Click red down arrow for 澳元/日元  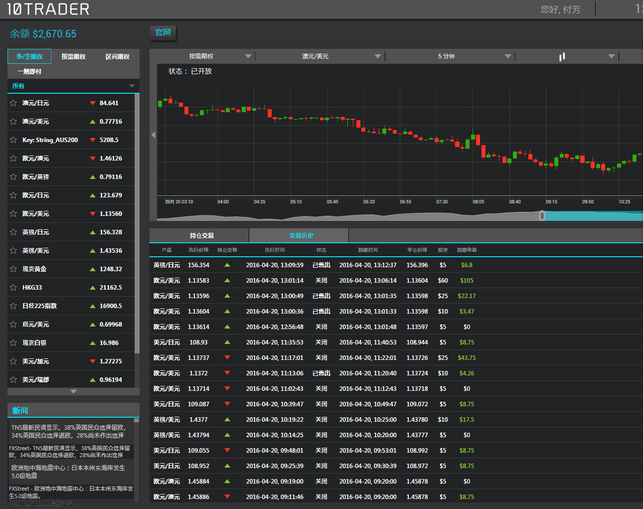tap(93, 103)
